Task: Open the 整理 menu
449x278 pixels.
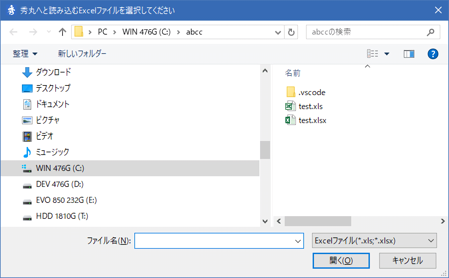Action: click(x=25, y=54)
